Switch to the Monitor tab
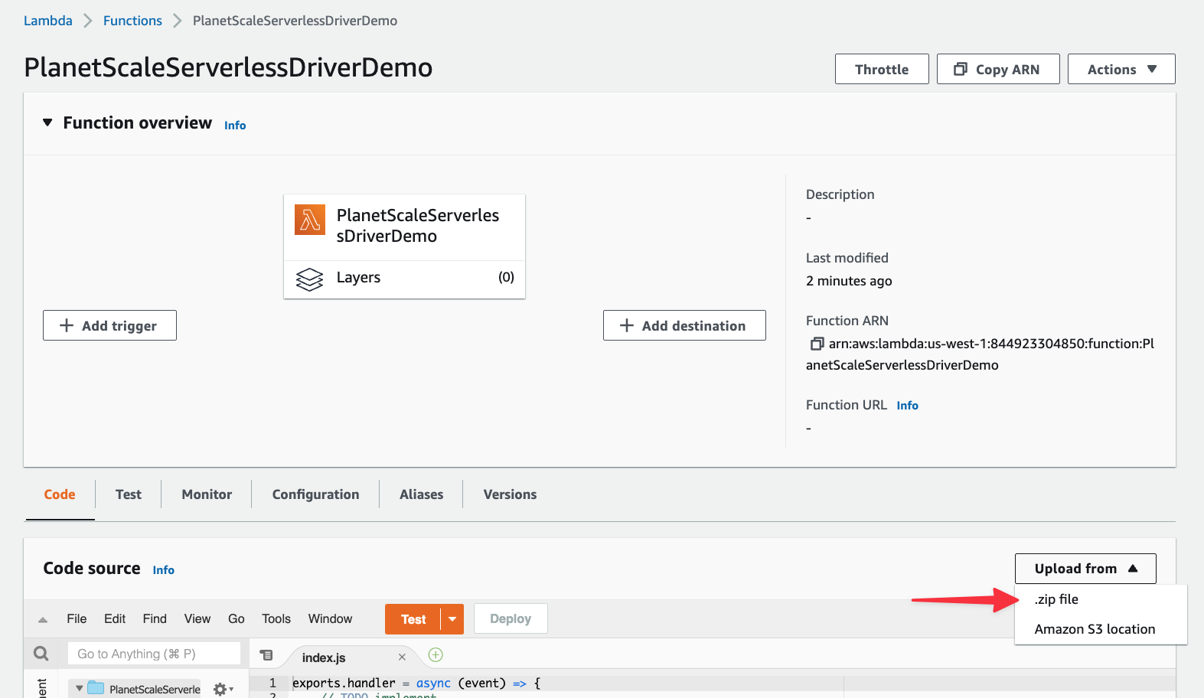The width and height of the screenshot is (1204, 698). pyautogui.click(x=207, y=494)
